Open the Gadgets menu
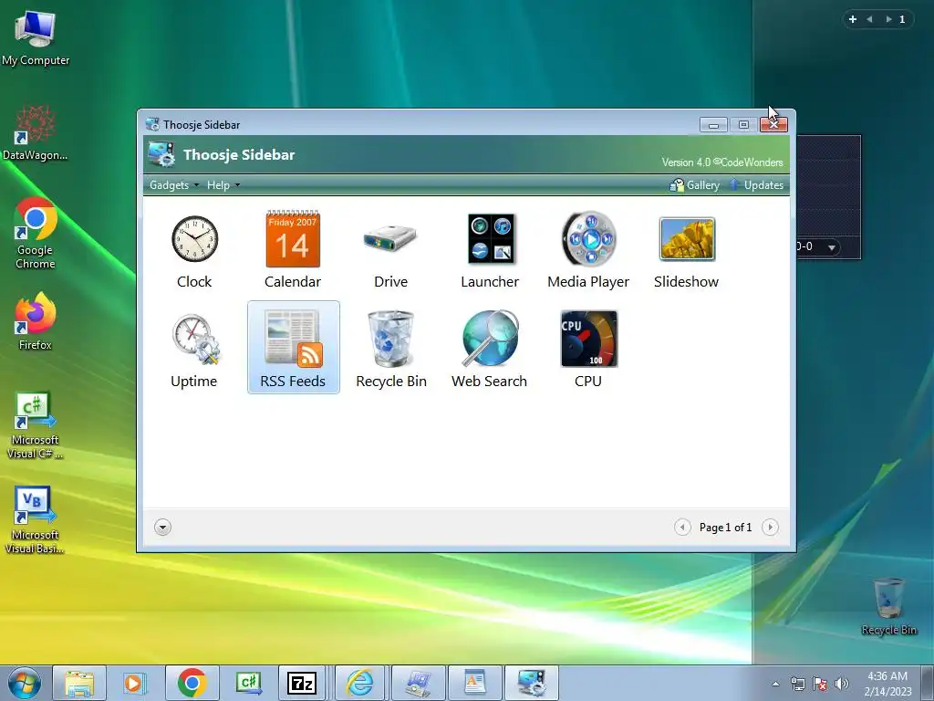 174,185
